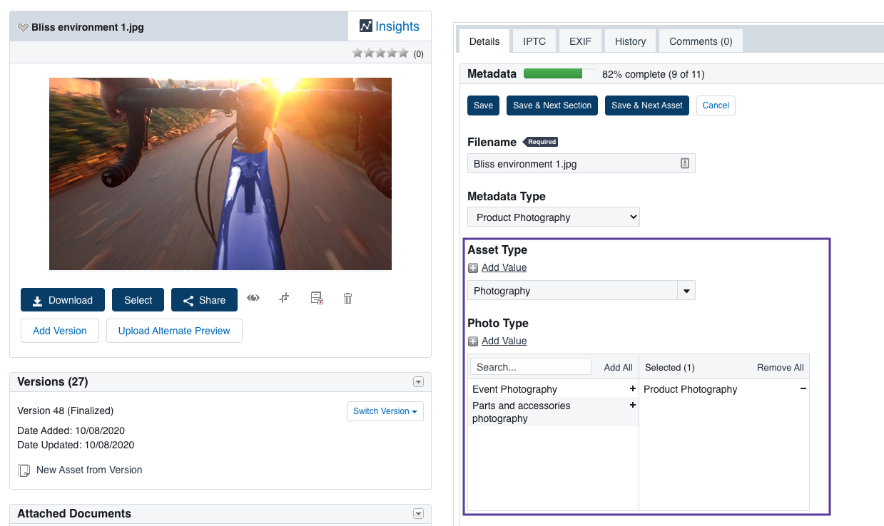Open the Metadata Type dropdown
Viewport: 884px width, 526px height.
click(x=553, y=217)
